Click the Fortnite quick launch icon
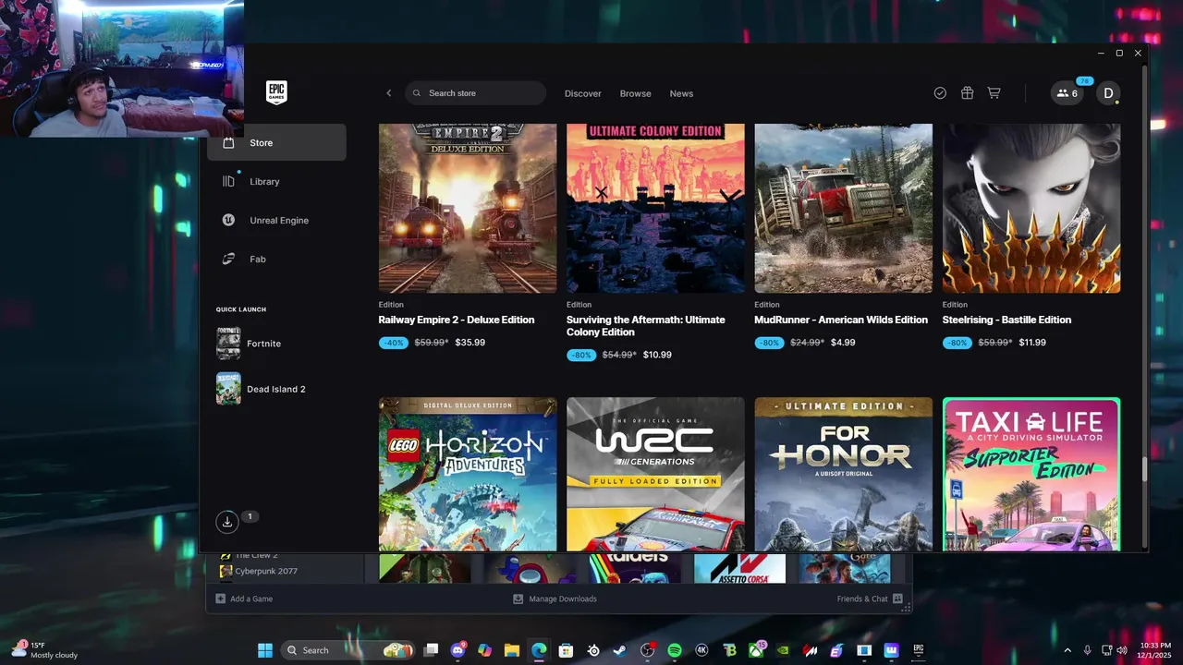Image resolution: width=1183 pixels, height=665 pixels. point(228,343)
